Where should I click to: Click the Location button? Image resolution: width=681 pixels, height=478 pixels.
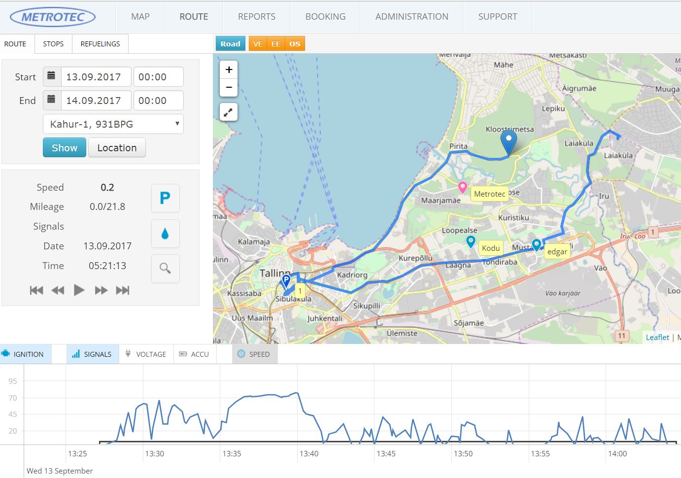pyautogui.click(x=117, y=148)
